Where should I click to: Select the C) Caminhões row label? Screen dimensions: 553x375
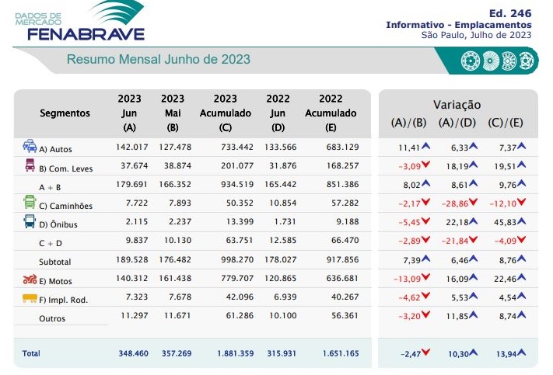65,206
